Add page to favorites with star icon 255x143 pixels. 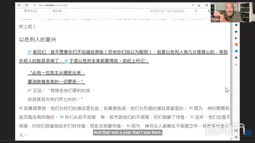pyautogui.click(x=199, y=5)
